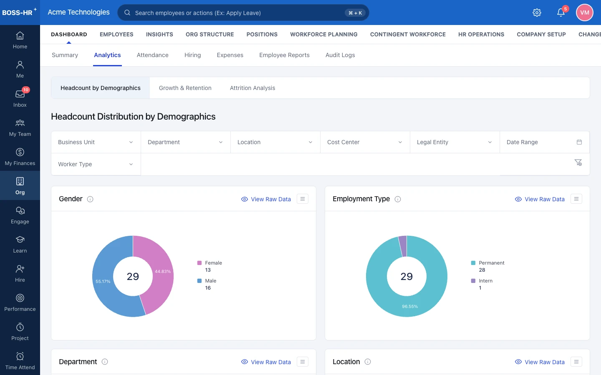
Task: Show info for Department chart
Action: pos(105,362)
